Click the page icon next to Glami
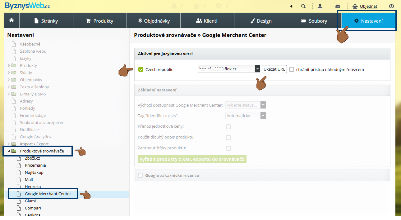The image size is (401, 220). pos(19,201)
